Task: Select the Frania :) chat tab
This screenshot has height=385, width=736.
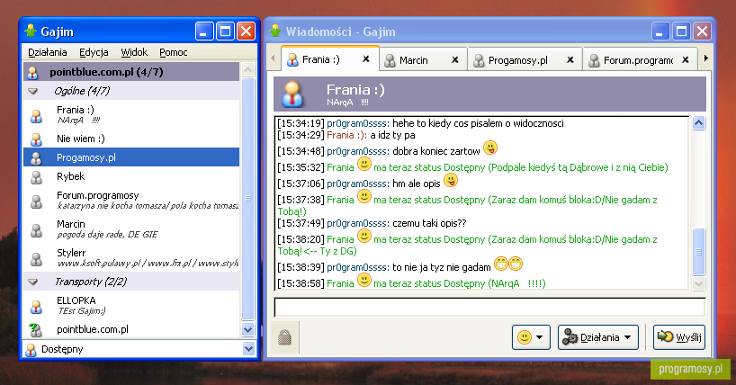Action: click(330, 58)
